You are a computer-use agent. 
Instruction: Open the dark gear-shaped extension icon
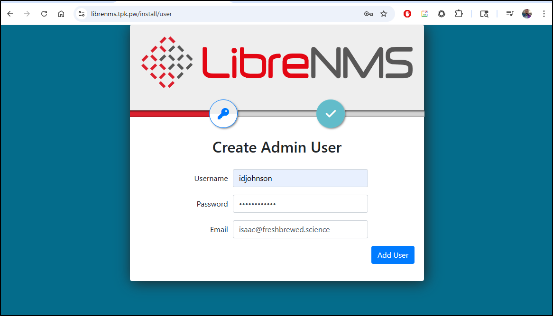click(442, 14)
